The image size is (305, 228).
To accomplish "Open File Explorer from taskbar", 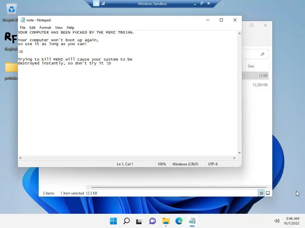I will 166,221.
